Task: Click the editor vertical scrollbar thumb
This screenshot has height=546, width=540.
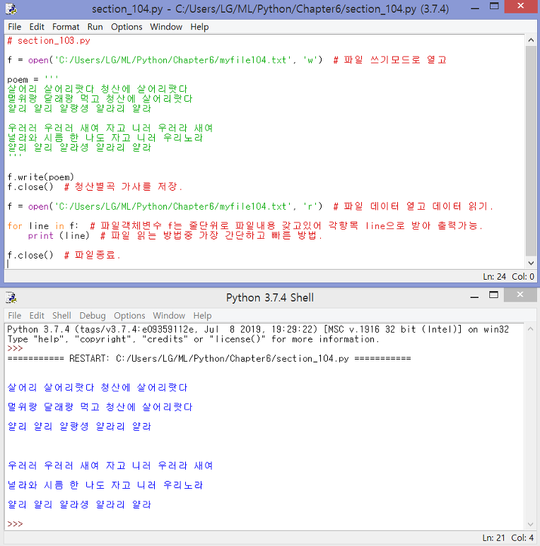Action: [531, 150]
